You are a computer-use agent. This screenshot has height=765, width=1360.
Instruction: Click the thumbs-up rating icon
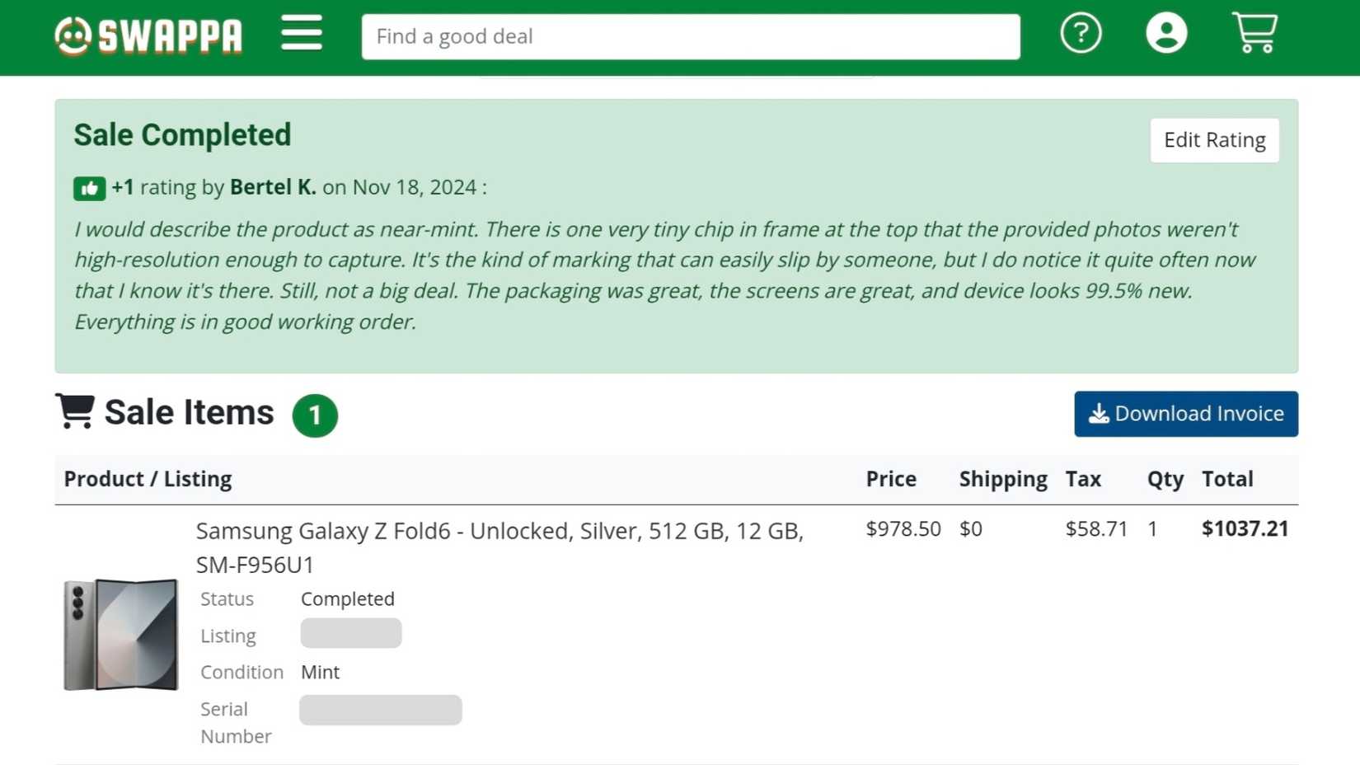pos(89,187)
